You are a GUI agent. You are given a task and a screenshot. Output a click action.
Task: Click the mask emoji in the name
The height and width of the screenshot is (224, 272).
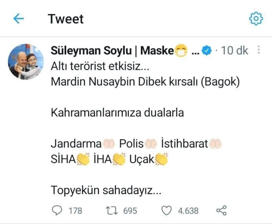pyautogui.click(x=181, y=51)
